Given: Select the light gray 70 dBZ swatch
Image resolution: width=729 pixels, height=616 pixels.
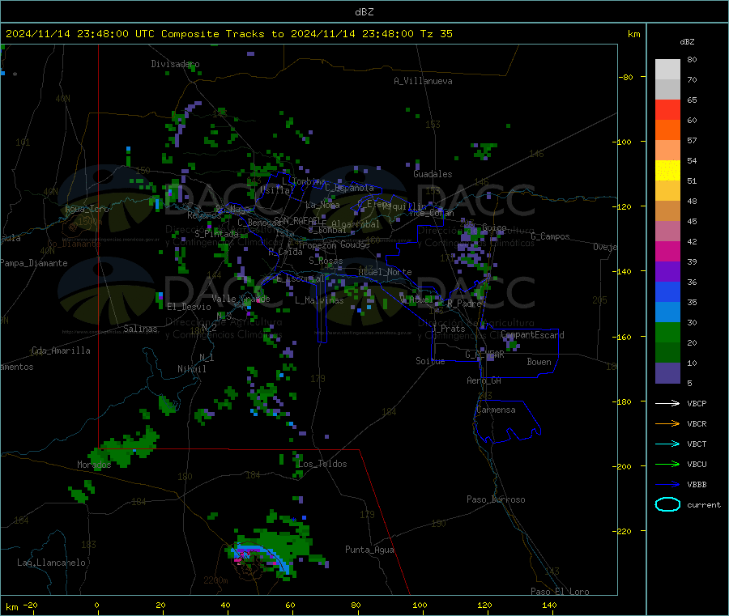Looking at the screenshot, I should 667,70.
